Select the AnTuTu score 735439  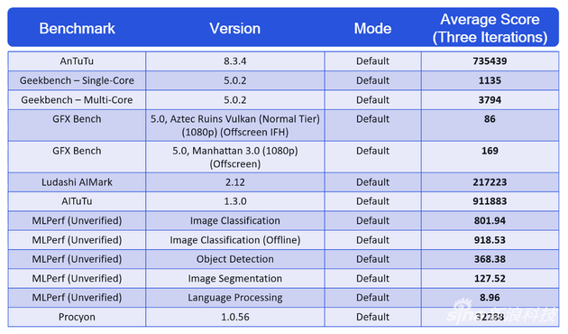click(x=490, y=60)
